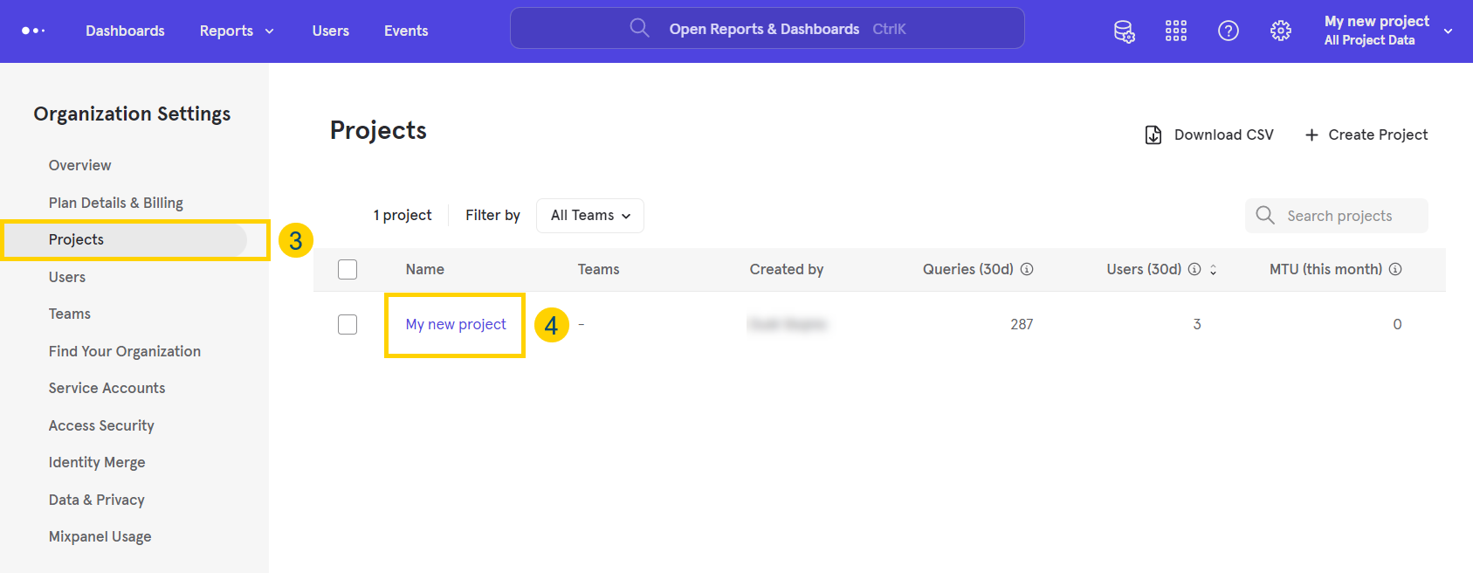Click the Download CSV file icon
This screenshot has height=573, width=1473.
coord(1153,135)
